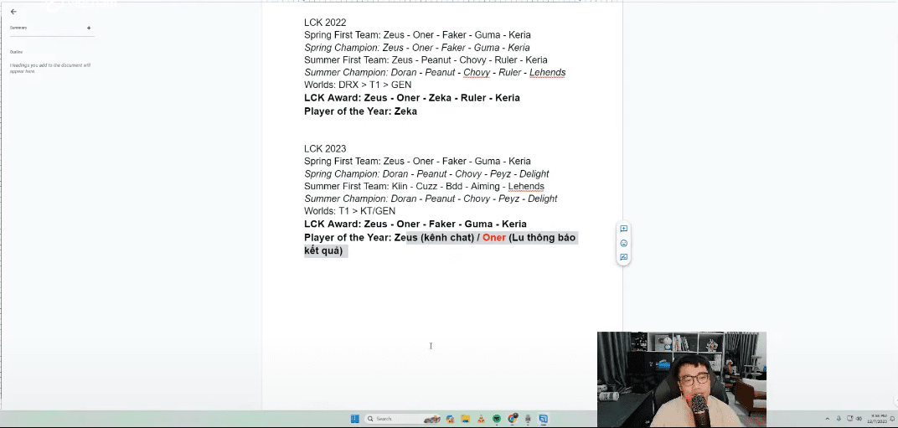Viewport: 898px width, 428px height.
Task: Add a document summary with the plus icon
Action: [x=89, y=28]
